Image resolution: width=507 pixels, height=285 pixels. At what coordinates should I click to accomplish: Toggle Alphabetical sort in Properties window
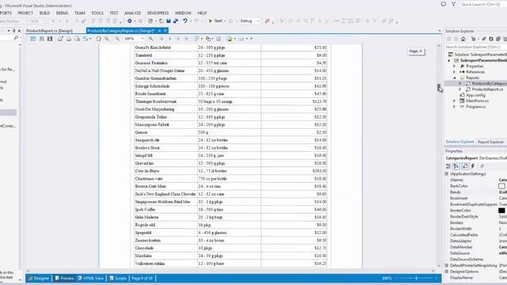[456, 166]
